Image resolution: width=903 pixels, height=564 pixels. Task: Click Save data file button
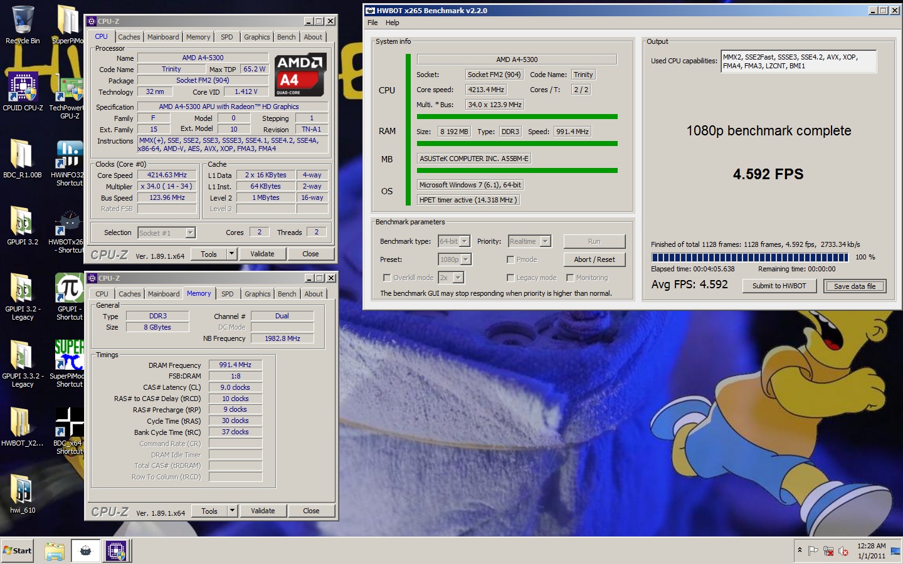855,286
